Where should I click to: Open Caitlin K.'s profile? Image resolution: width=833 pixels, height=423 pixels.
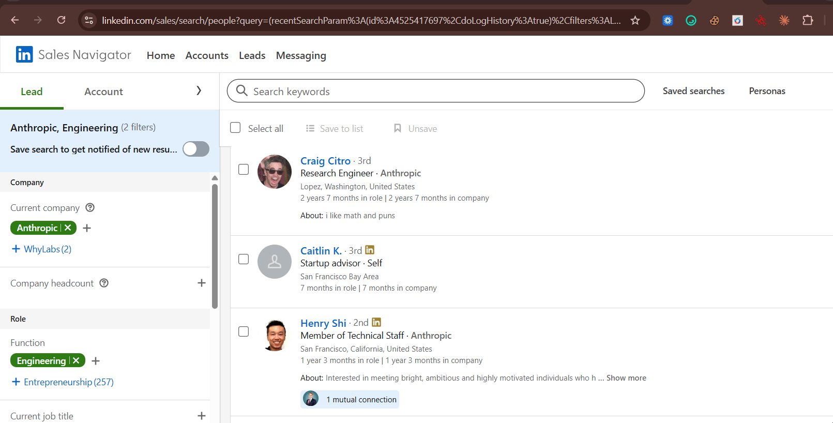point(321,251)
